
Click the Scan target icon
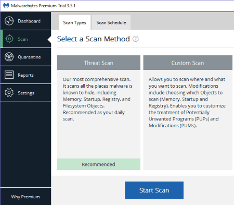click(x=9, y=39)
